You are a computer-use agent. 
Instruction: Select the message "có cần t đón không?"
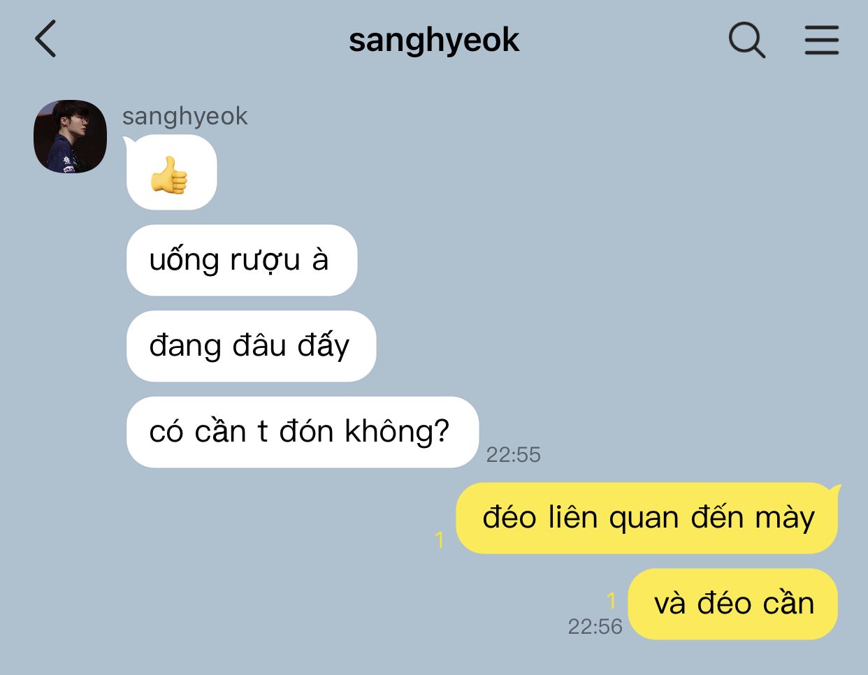pyautogui.click(x=302, y=432)
